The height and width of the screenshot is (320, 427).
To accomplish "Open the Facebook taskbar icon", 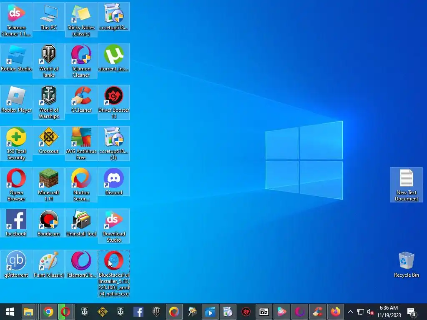I will click(x=138, y=312).
